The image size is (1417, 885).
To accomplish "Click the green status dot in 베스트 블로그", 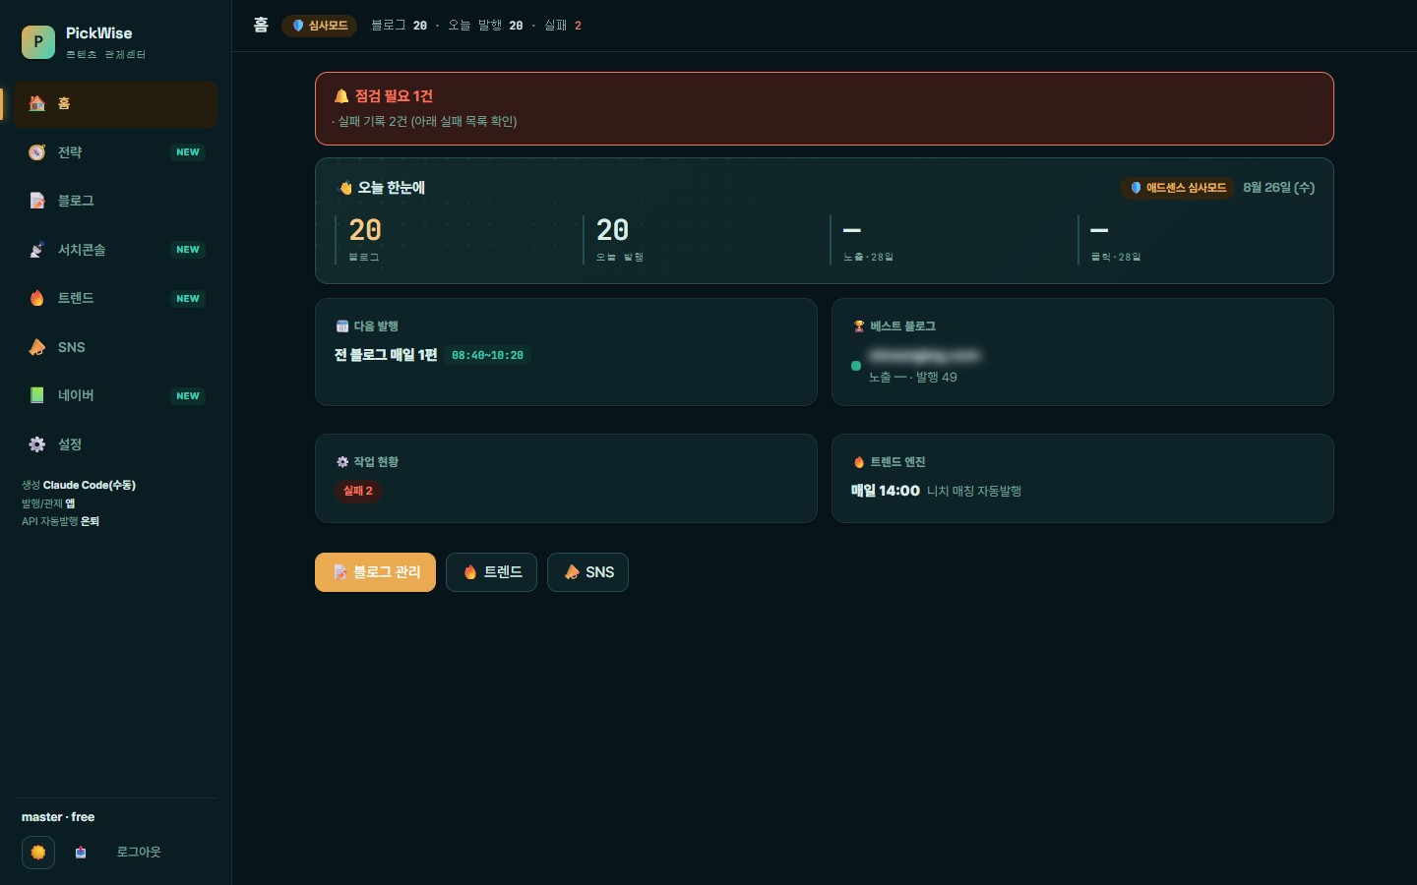I will 856,366.
